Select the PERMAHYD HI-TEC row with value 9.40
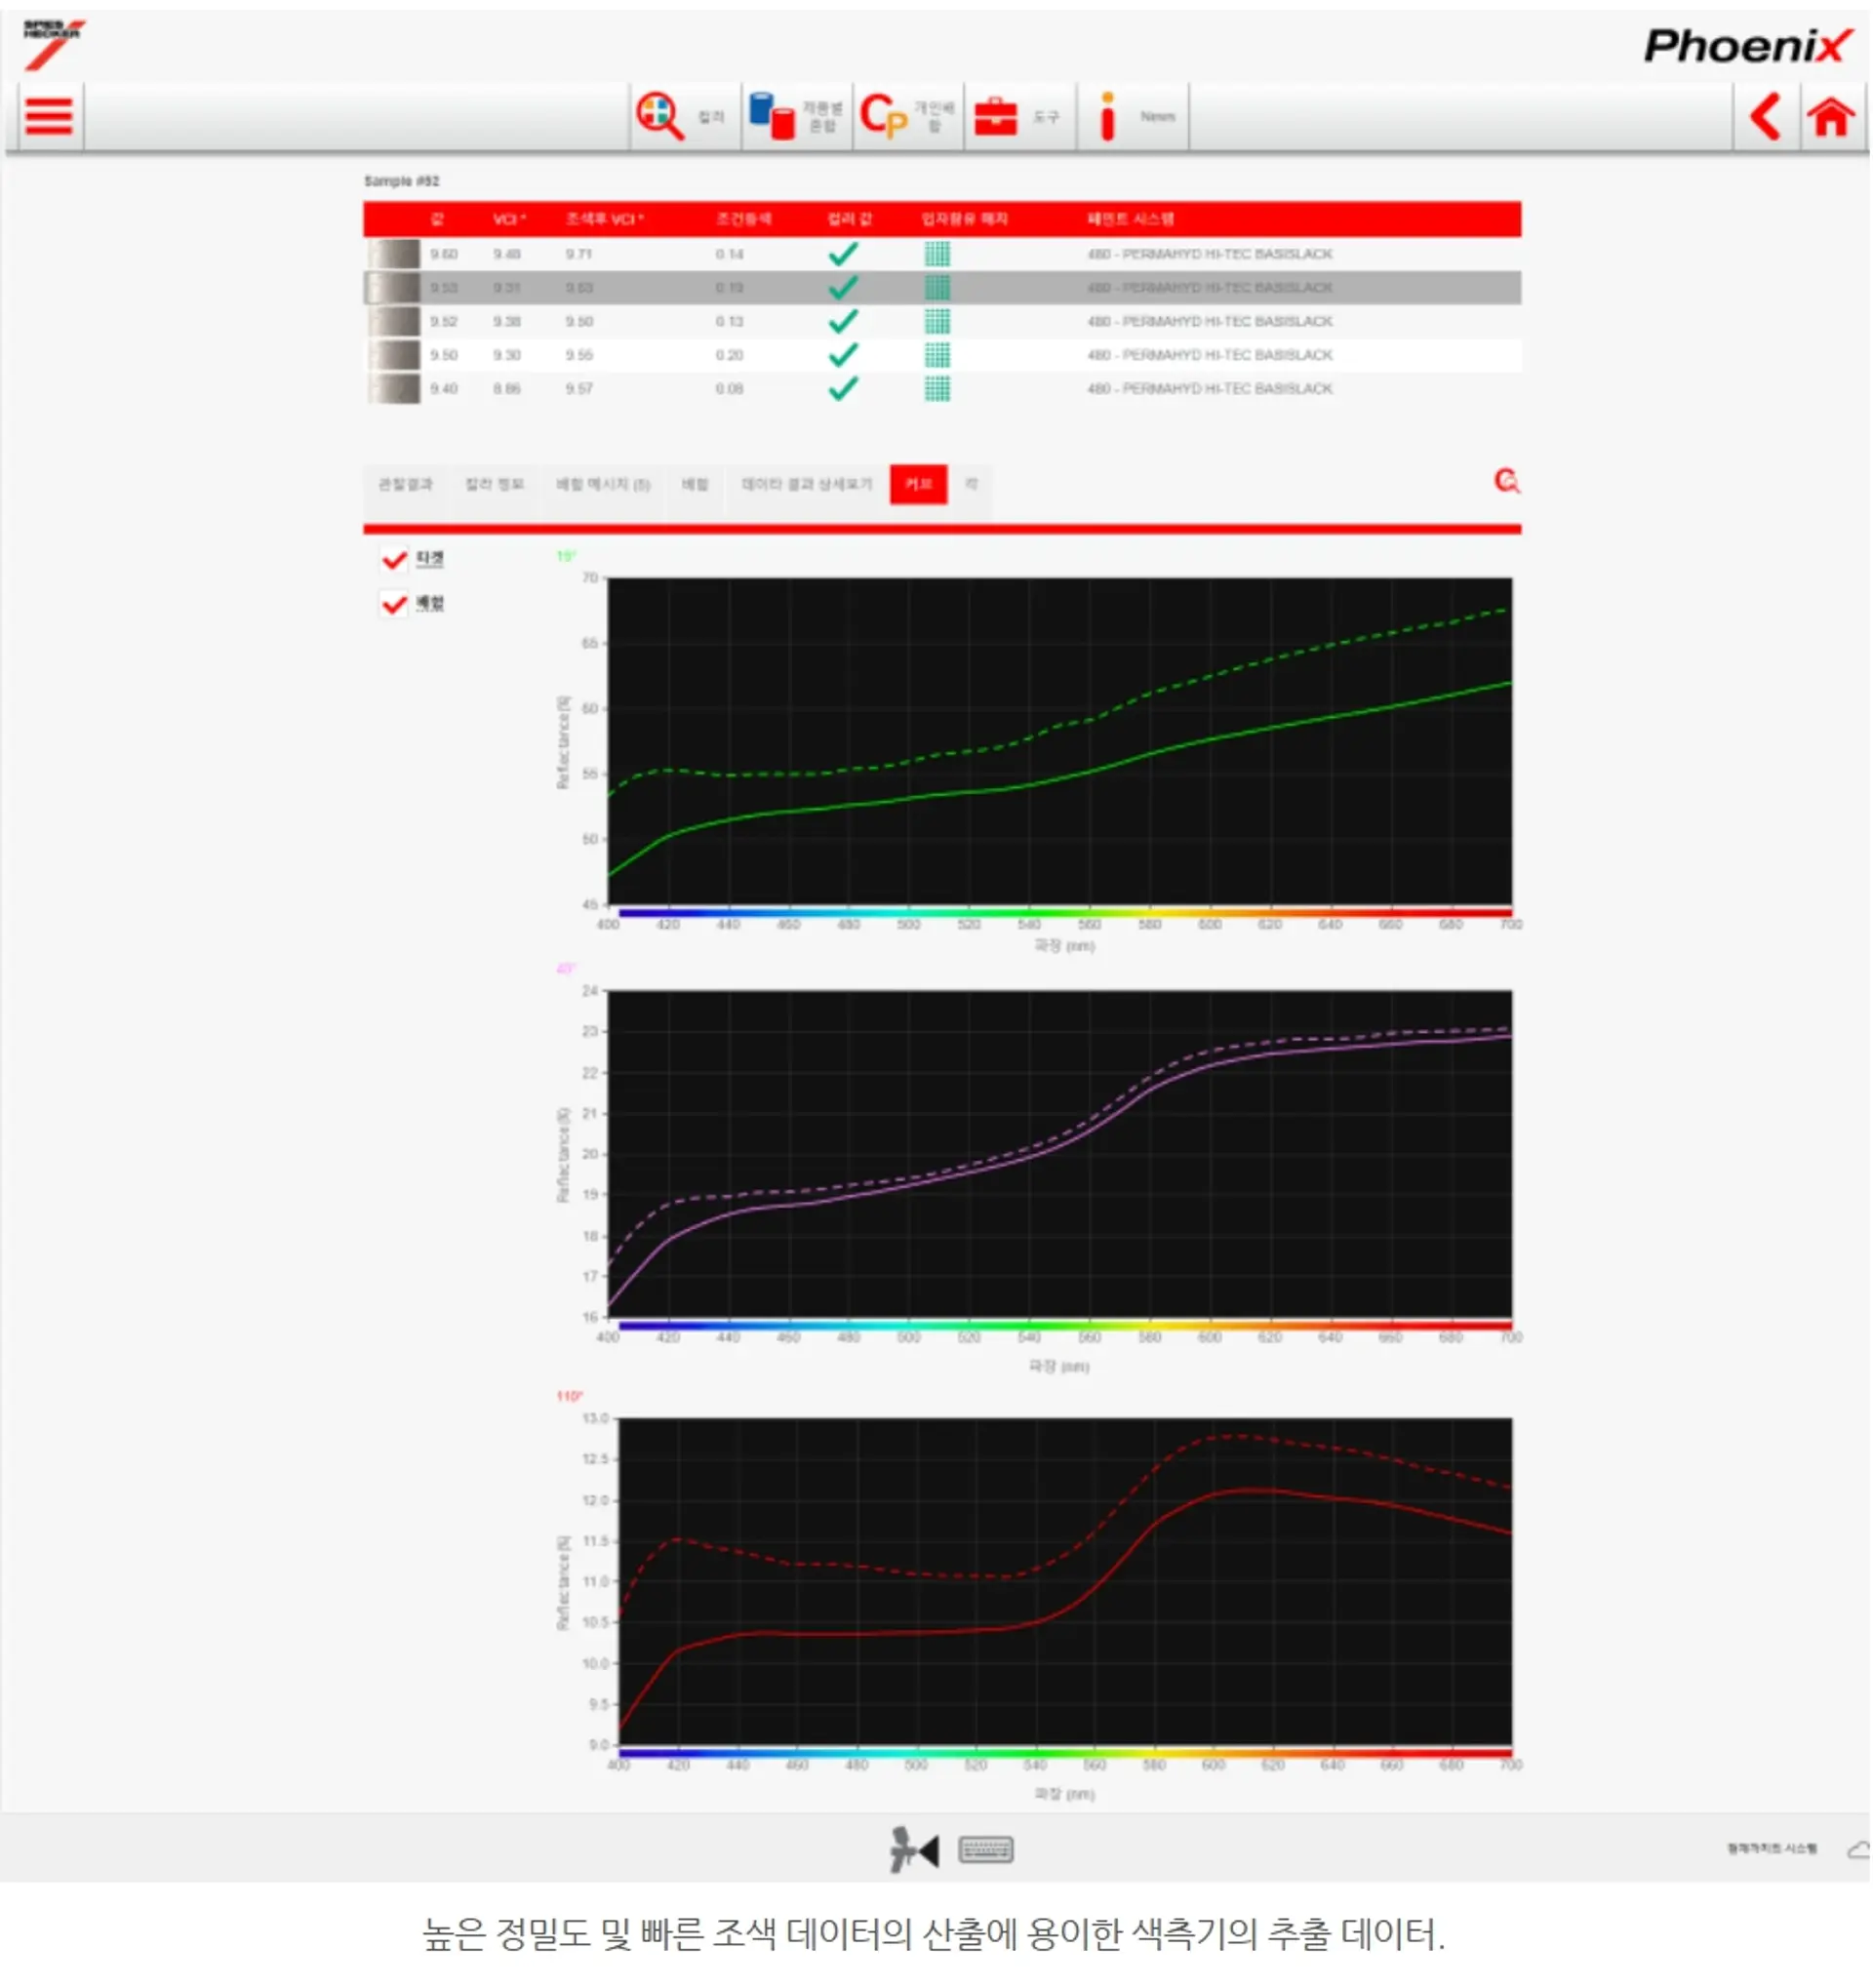This screenshot has height=1988, width=1873. [x=941, y=388]
